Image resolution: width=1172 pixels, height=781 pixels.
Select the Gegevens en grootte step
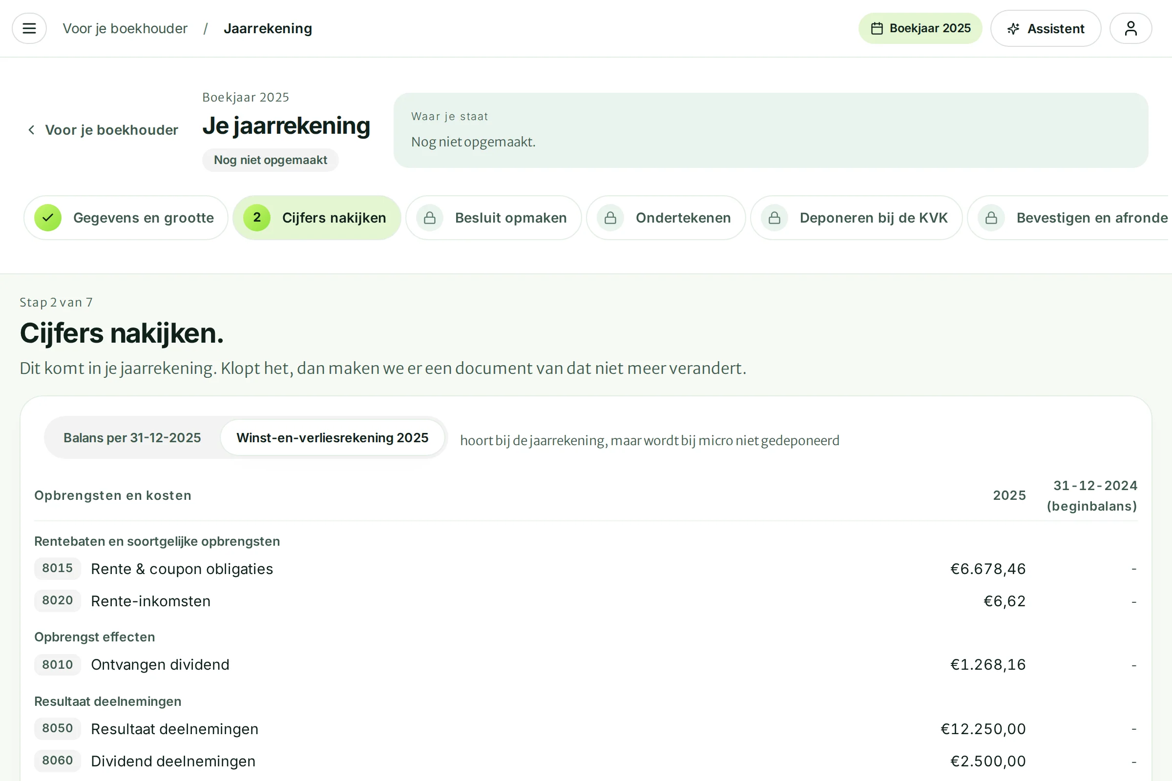(x=126, y=218)
